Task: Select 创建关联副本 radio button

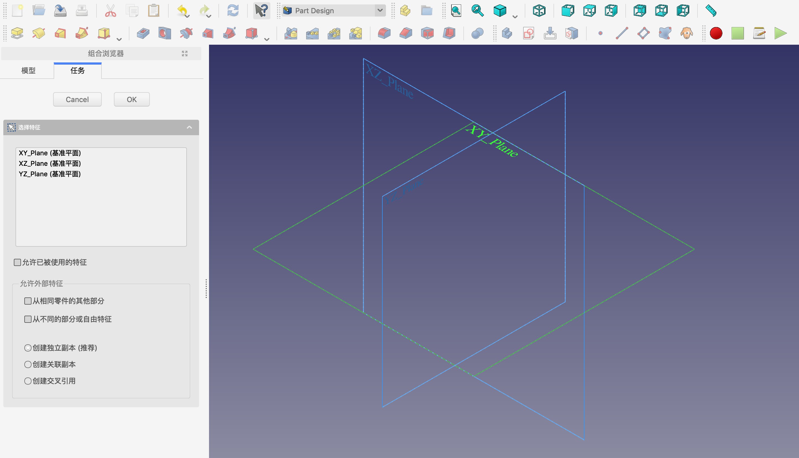Action: pos(28,364)
